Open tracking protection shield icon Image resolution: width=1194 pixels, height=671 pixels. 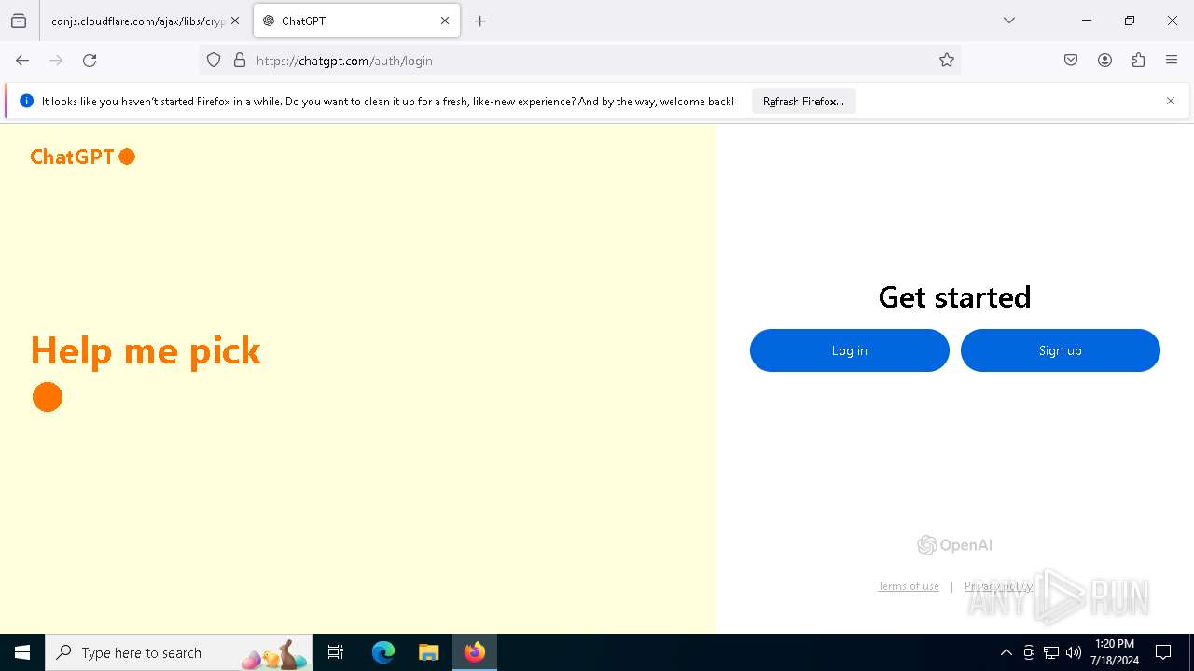(214, 61)
